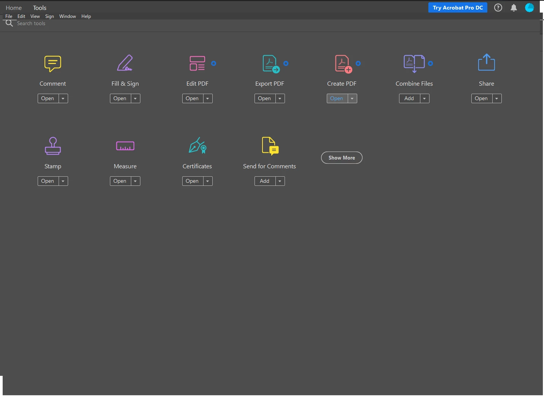Click the Show More button
This screenshot has height=396, width=544.
342,158
